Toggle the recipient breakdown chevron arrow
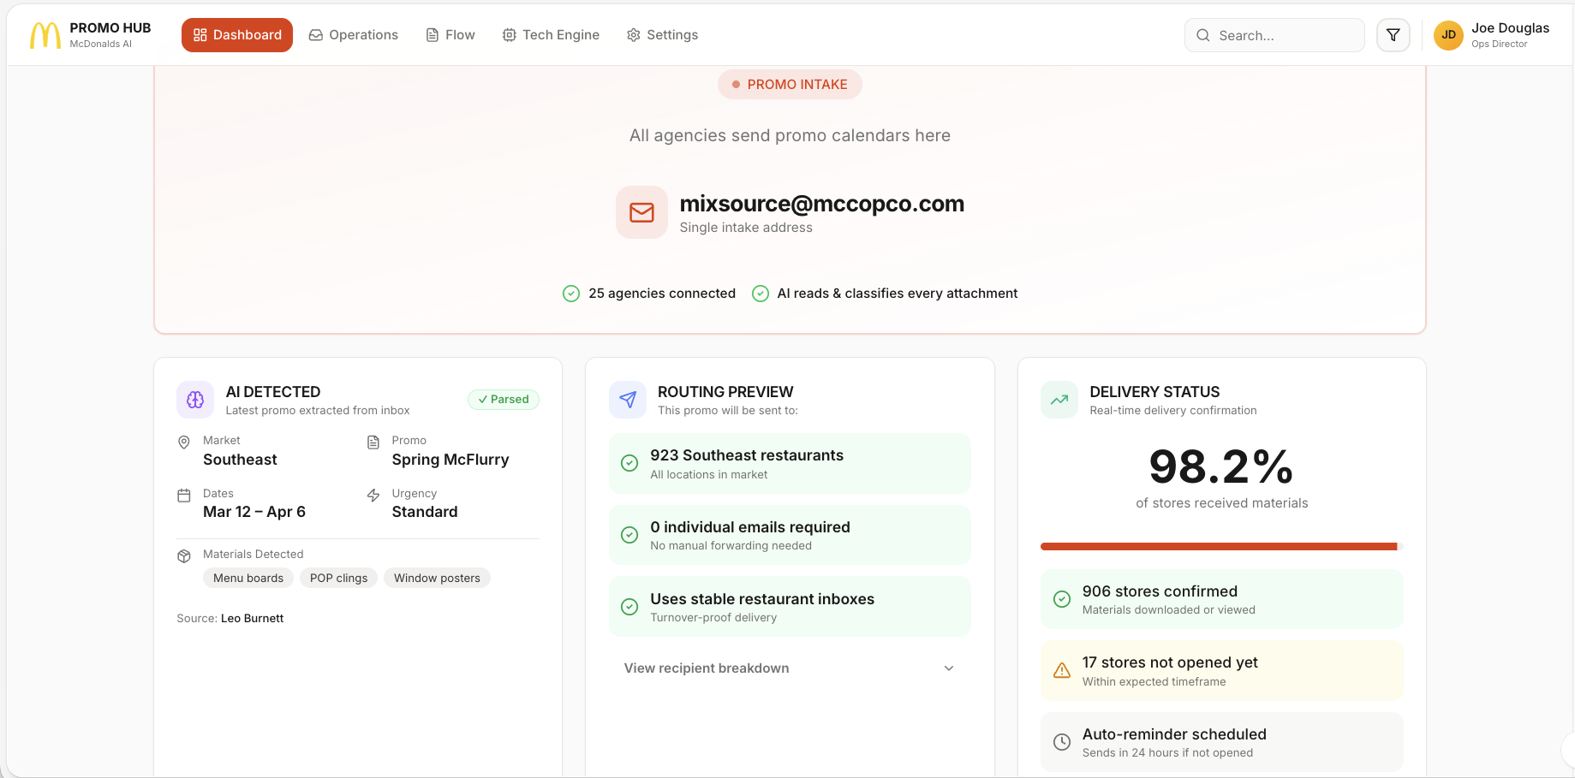This screenshot has width=1575, height=778. tap(949, 668)
